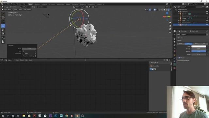Select the Transform tool

[x=3, y=33]
